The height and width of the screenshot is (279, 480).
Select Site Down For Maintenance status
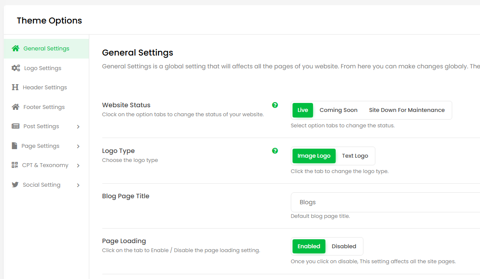click(x=407, y=110)
